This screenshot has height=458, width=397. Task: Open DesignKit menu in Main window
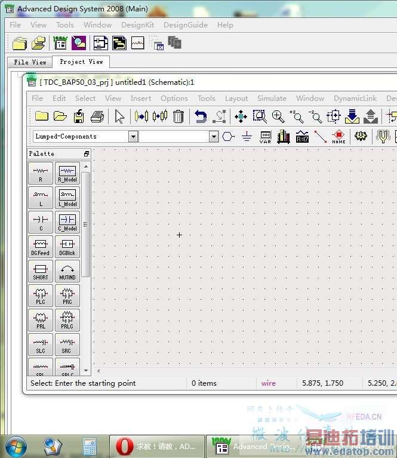click(x=137, y=25)
